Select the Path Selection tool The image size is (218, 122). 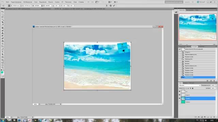click(x=3, y=54)
